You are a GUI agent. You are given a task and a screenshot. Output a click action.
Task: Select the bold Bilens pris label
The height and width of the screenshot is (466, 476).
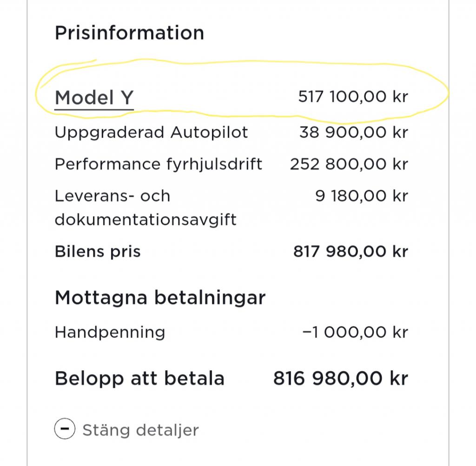tap(98, 252)
